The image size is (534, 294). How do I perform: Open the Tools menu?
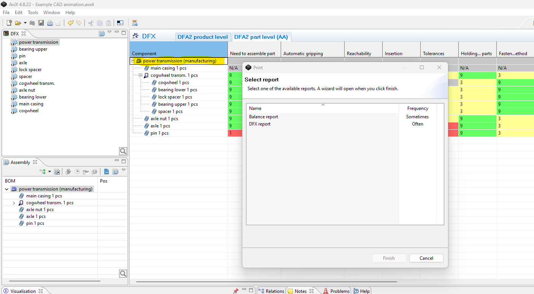(33, 13)
